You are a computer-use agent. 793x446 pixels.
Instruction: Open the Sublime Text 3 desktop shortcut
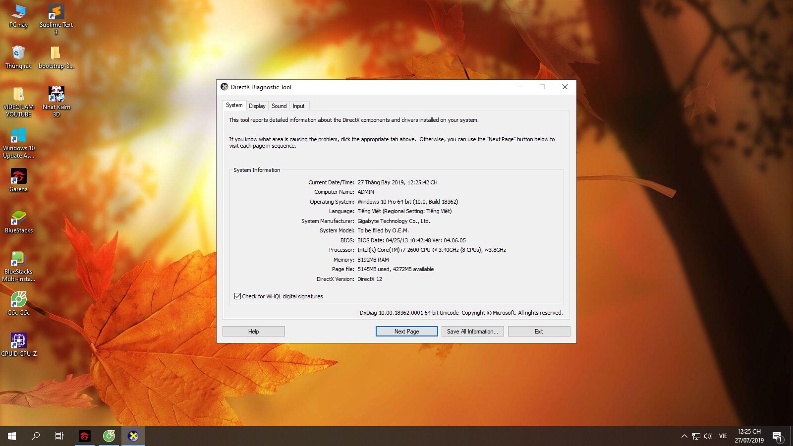pos(56,12)
